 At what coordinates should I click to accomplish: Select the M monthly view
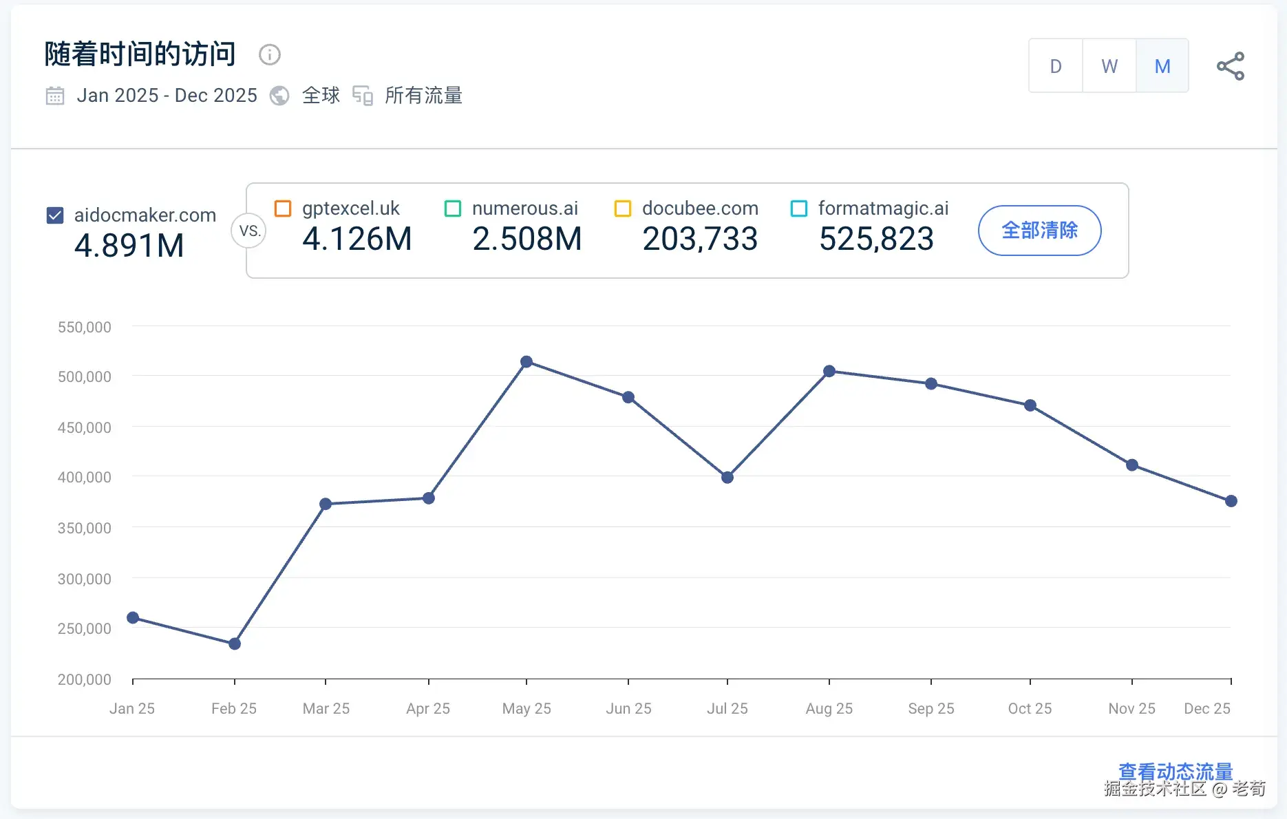(1162, 66)
